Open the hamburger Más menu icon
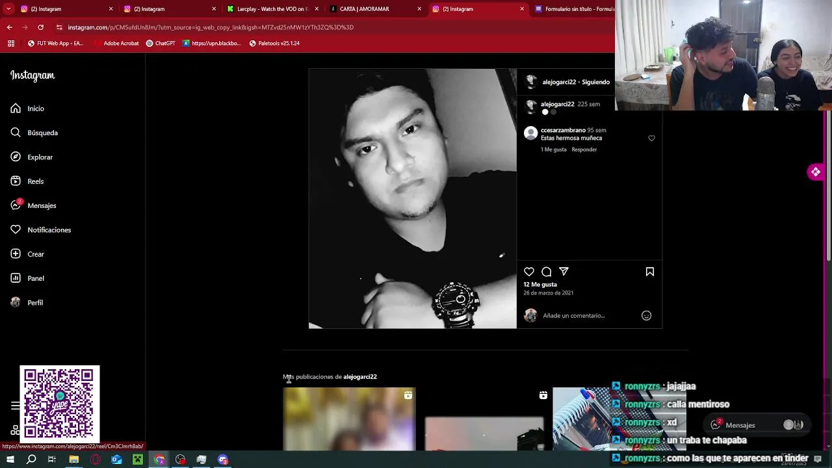The image size is (832, 468). (15, 406)
